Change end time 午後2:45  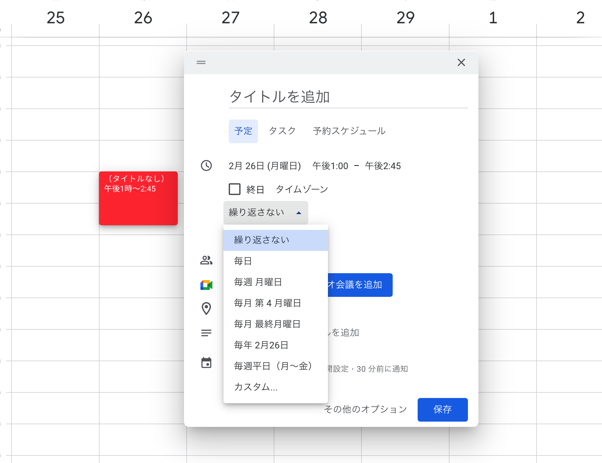click(x=383, y=166)
